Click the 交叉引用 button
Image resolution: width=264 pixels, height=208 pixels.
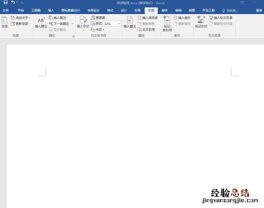click(x=146, y=30)
